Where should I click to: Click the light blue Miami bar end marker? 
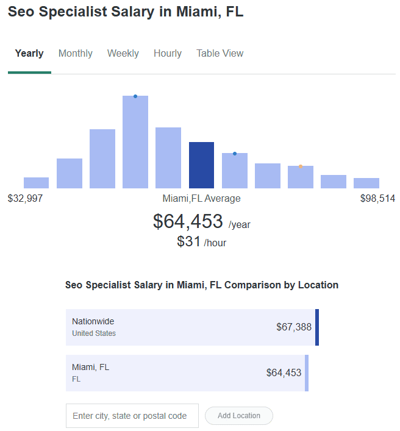[307, 373]
